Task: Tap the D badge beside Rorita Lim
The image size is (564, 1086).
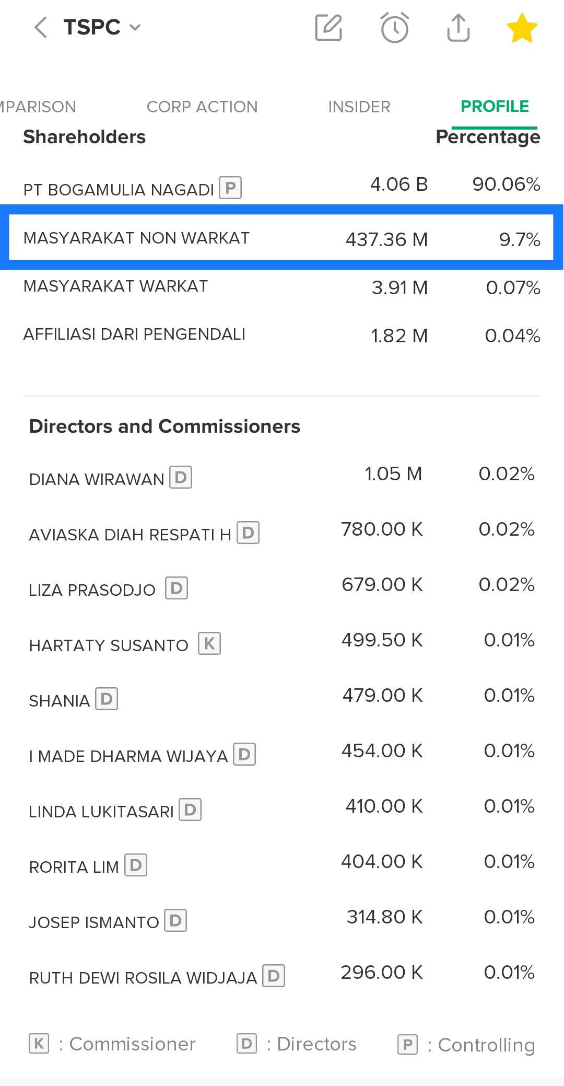Action: tap(136, 865)
